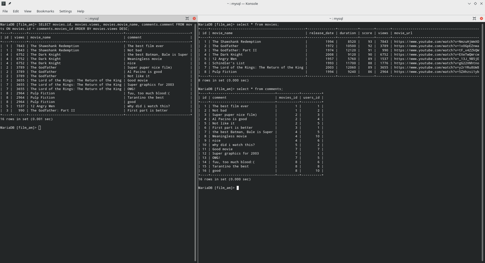Open the Help menu
Image resolution: width=485 pixels, height=263 pixels.
click(81, 11)
